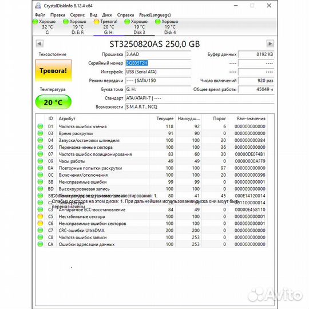Select the Disk 3 tab
309x309 pixels.
(x=139, y=27)
